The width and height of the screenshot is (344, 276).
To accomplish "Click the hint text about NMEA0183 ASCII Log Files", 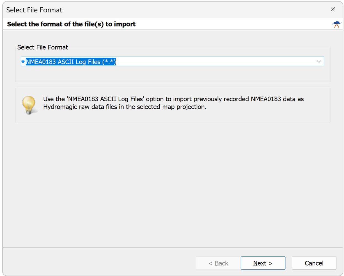I will 173,103.
